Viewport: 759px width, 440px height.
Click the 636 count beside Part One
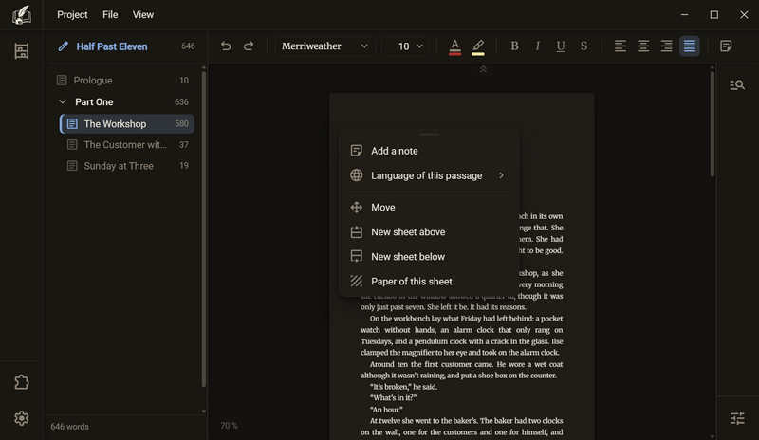181,102
